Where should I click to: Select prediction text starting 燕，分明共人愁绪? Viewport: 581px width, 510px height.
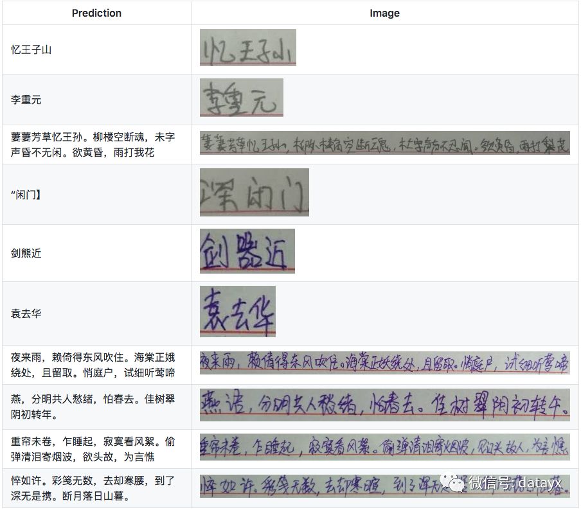93,407
